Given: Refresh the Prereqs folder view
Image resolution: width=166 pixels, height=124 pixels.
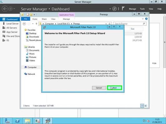Looking at the screenshot, I should tap(110, 24).
